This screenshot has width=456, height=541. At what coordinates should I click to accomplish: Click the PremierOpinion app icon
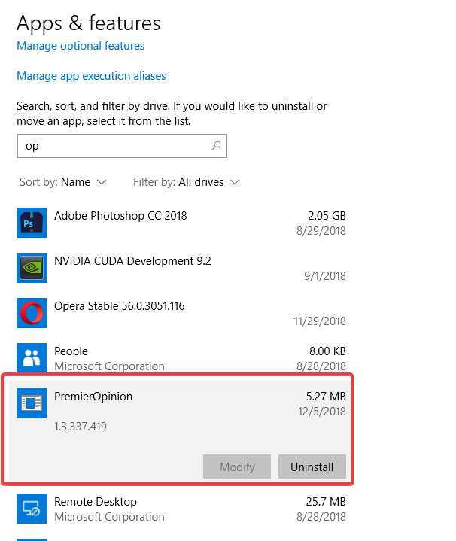(32, 403)
